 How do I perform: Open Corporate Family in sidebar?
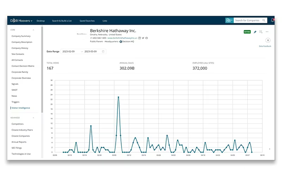tap(20, 72)
